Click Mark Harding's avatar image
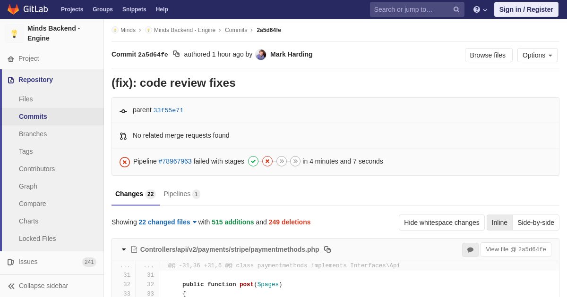The height and width of the screenshot is (297, 567). click(261, 55)
